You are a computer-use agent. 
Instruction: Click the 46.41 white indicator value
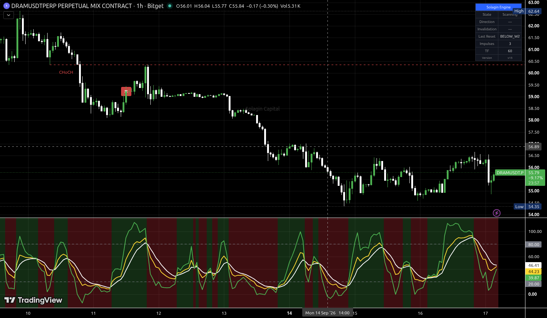pyautogui.click(x=534, y=265)
